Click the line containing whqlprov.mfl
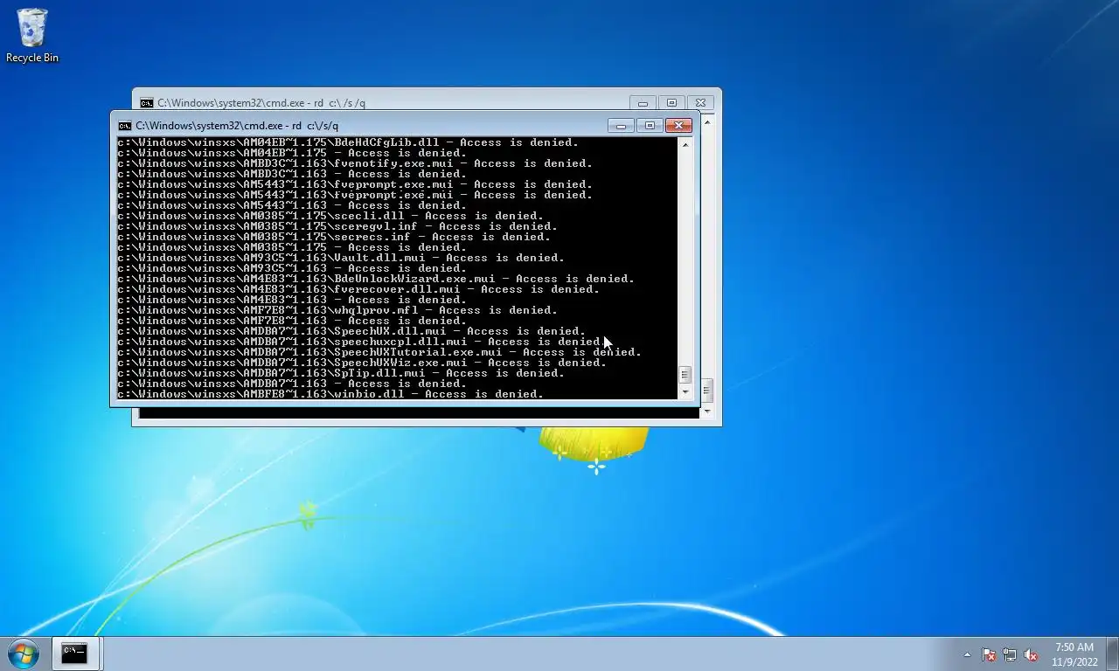The height and width of the screenshot is (671, 1119). [x=337, y=310]
